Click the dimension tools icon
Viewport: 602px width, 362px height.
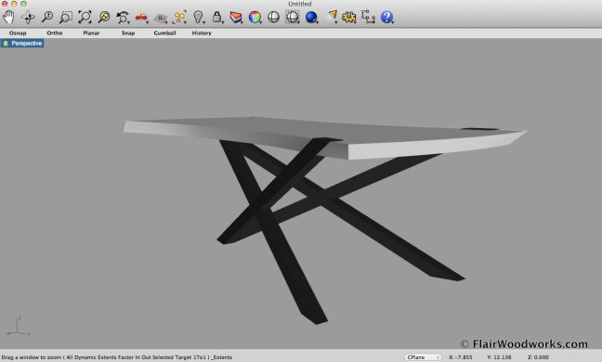[368, 18]
